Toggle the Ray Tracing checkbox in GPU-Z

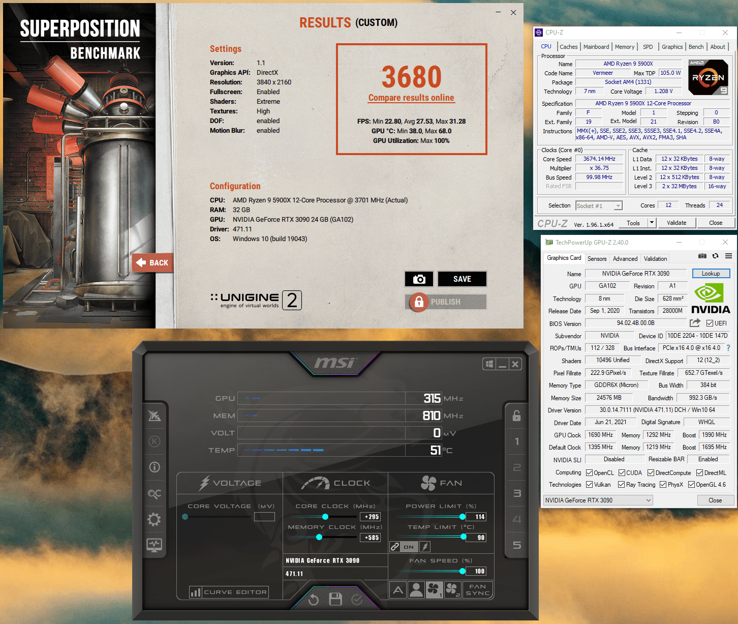[621, 484]
